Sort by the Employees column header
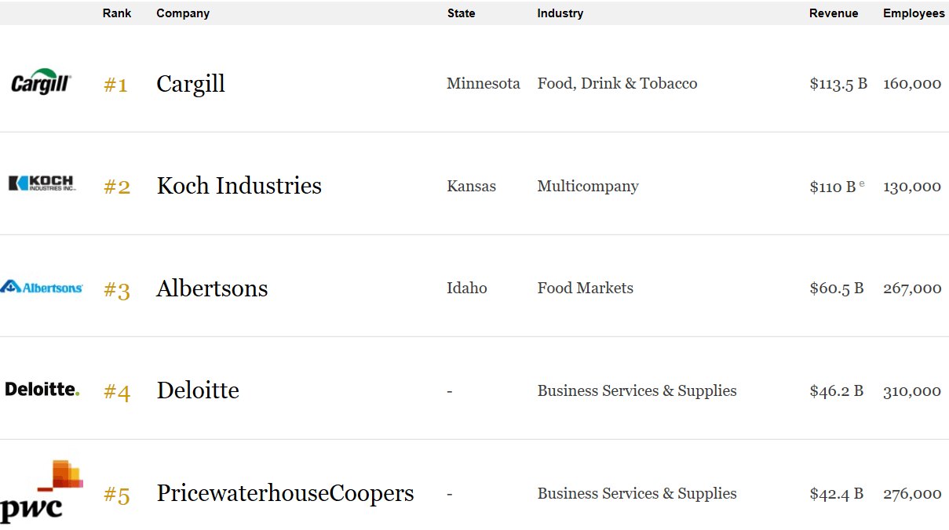The width and height of the screenshot is (949, 530). [914, 13]
